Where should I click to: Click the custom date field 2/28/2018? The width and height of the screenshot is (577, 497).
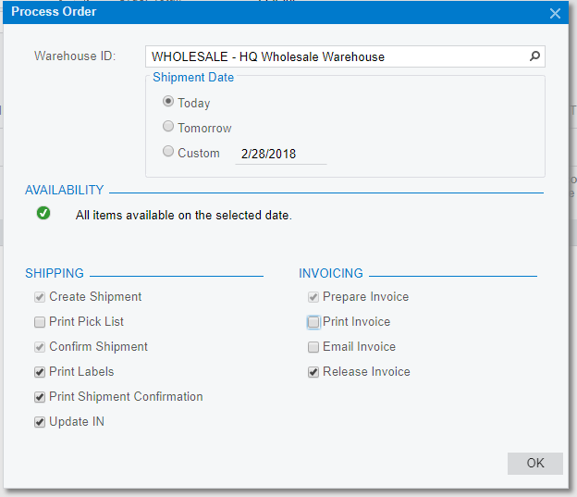[280, 154]
